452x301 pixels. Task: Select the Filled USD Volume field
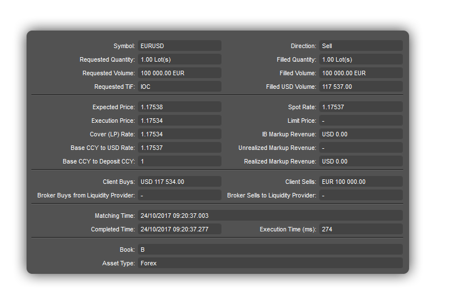(x=361, y=87)
